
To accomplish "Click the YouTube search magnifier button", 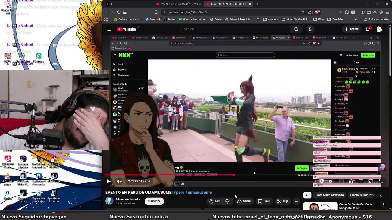I will [x=296, y=29].
